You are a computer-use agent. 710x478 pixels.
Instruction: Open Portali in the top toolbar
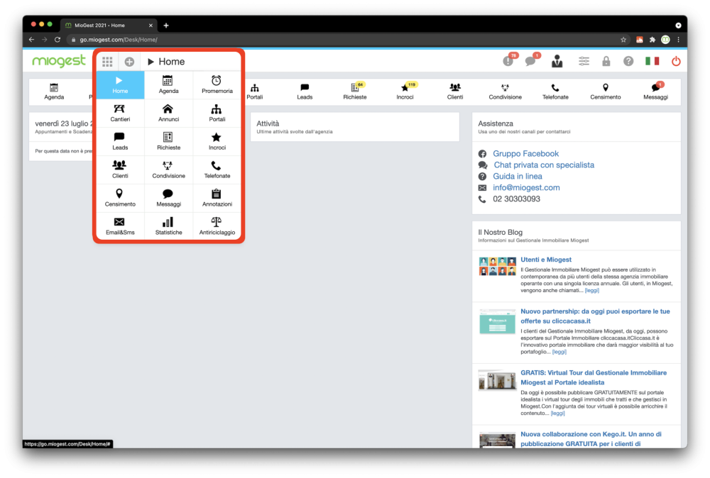coord(255,91)
